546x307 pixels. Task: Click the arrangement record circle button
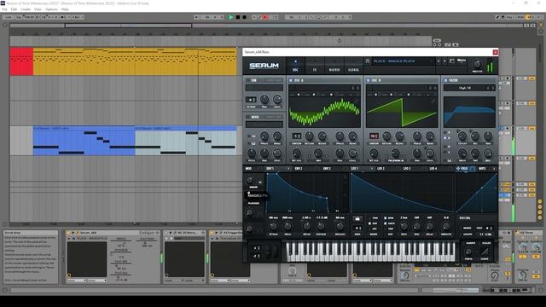point(245,17)
